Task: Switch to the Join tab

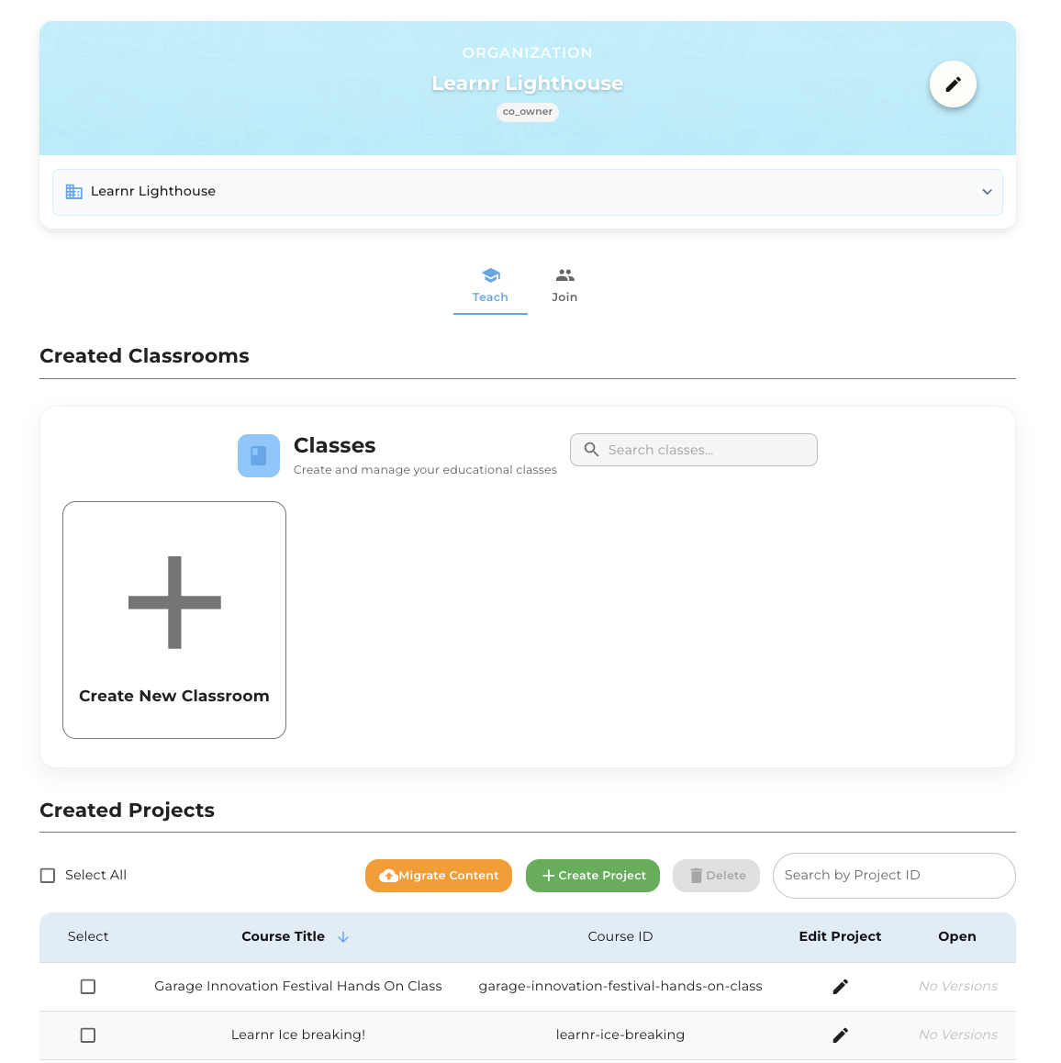Action: 564,285
